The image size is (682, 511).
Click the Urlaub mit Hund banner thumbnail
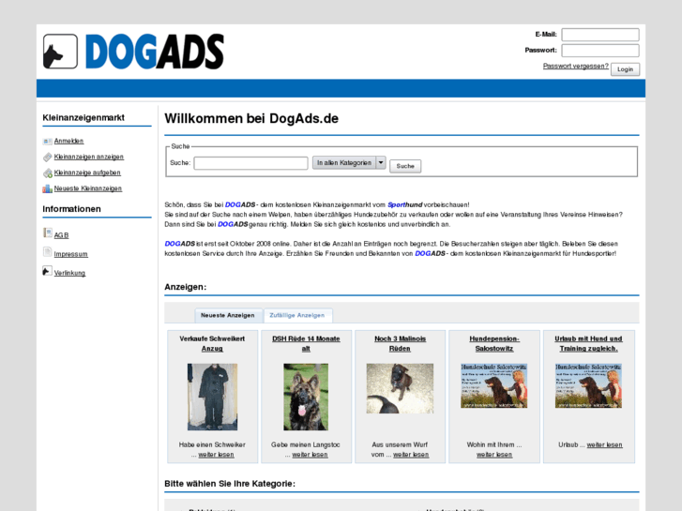(x=588, y=385)
